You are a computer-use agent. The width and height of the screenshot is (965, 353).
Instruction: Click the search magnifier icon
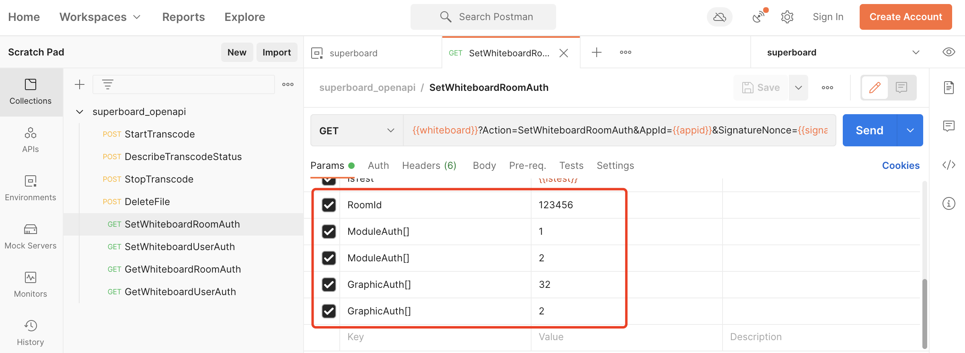click(446, 17)
